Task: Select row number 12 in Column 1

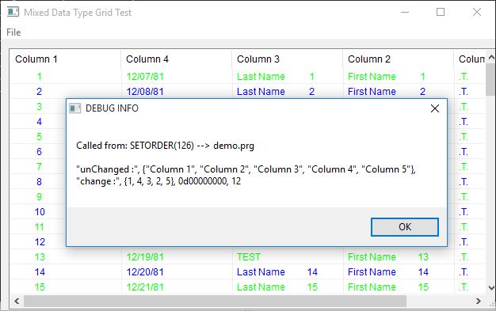Action: pyautogui.click(x=40, y=242)
